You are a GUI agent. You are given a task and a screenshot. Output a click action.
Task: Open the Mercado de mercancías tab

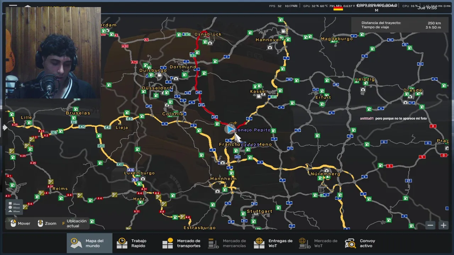227,243
